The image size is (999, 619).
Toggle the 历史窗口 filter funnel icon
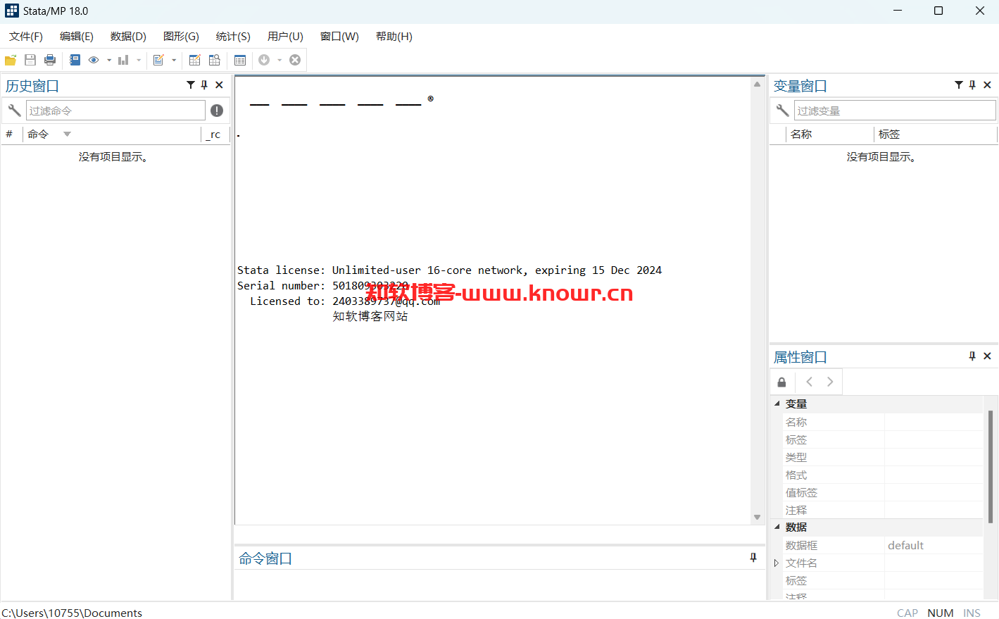(190, 85)
